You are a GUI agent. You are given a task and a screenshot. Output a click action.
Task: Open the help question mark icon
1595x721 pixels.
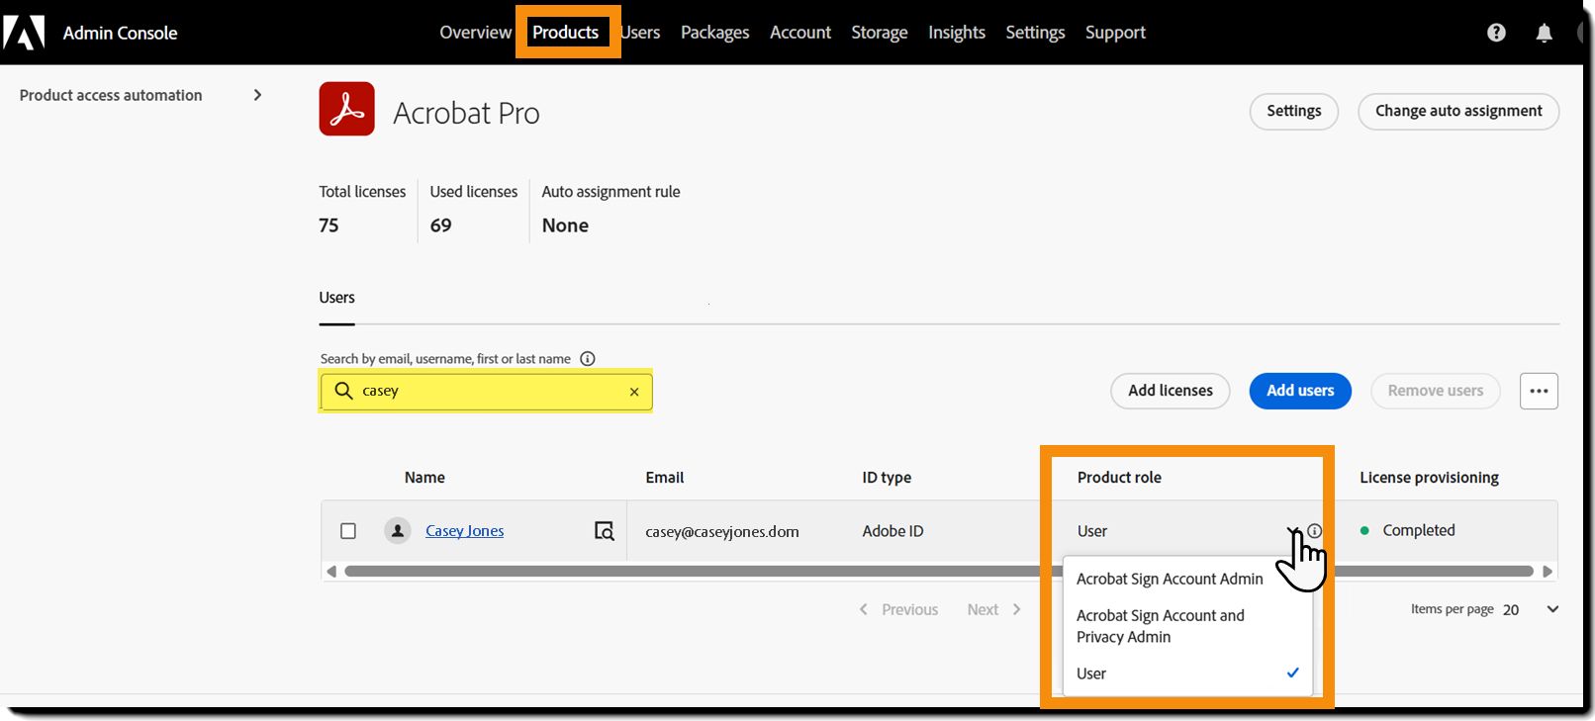tap(1496, 33)
